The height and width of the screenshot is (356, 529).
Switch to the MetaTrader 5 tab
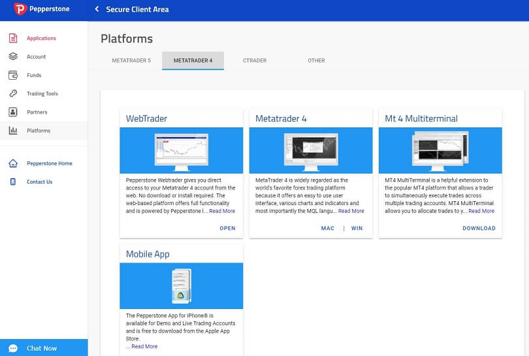[131, 60]
